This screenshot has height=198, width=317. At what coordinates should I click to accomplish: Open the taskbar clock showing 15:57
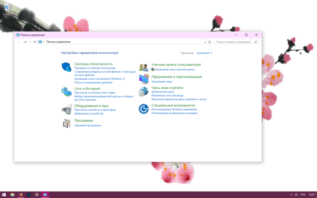click(312, 194)
